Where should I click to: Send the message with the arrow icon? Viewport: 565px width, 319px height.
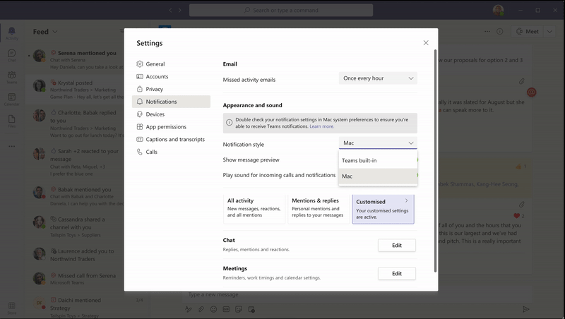click(525, 309)
